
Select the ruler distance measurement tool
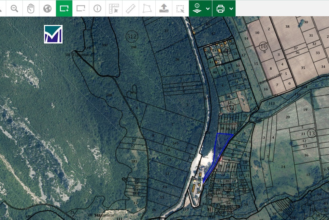tap(131, 8)
